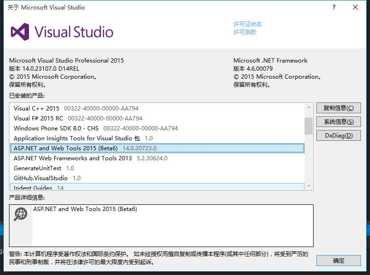Image resolution: width=370 pixels, height=275 pixels.
Task: Open the 许可证状态 link
Action: click(248, 24)
